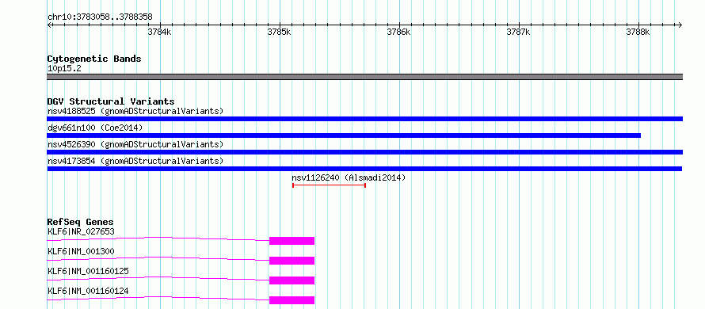Open the nsv4173854 gnomAD variant label
This screenshot has height=309, width=705.
135,161
